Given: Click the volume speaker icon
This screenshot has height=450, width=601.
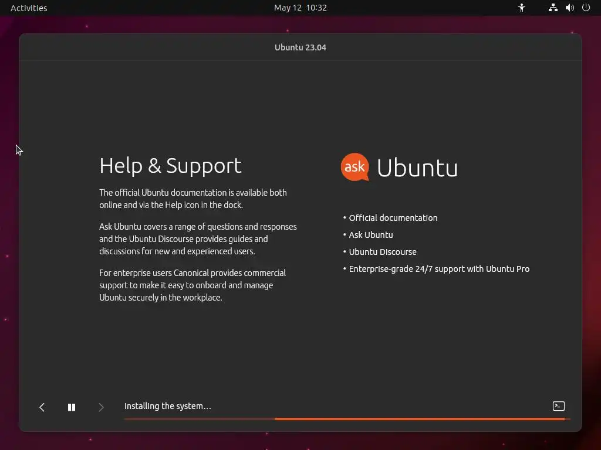Looking at the screenshot, I should tap(569, 8).
